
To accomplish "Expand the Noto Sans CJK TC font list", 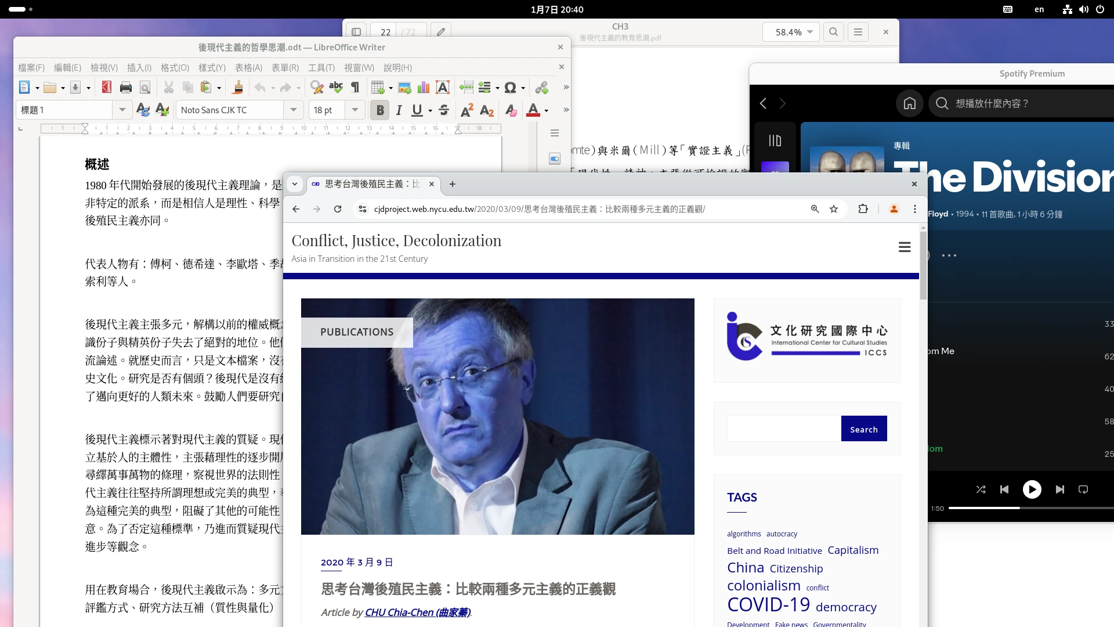I will (x=294, y=110).
